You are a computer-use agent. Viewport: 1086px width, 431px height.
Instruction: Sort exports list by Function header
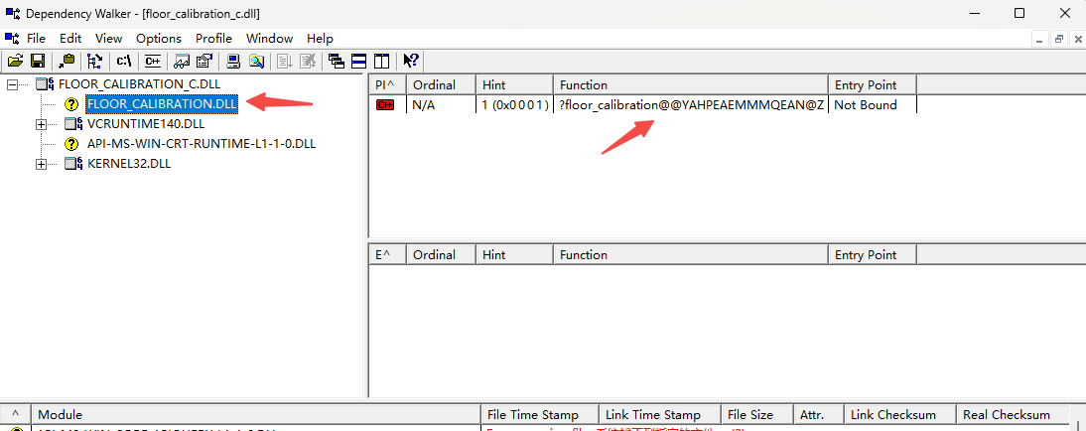[x=691, y=255]
